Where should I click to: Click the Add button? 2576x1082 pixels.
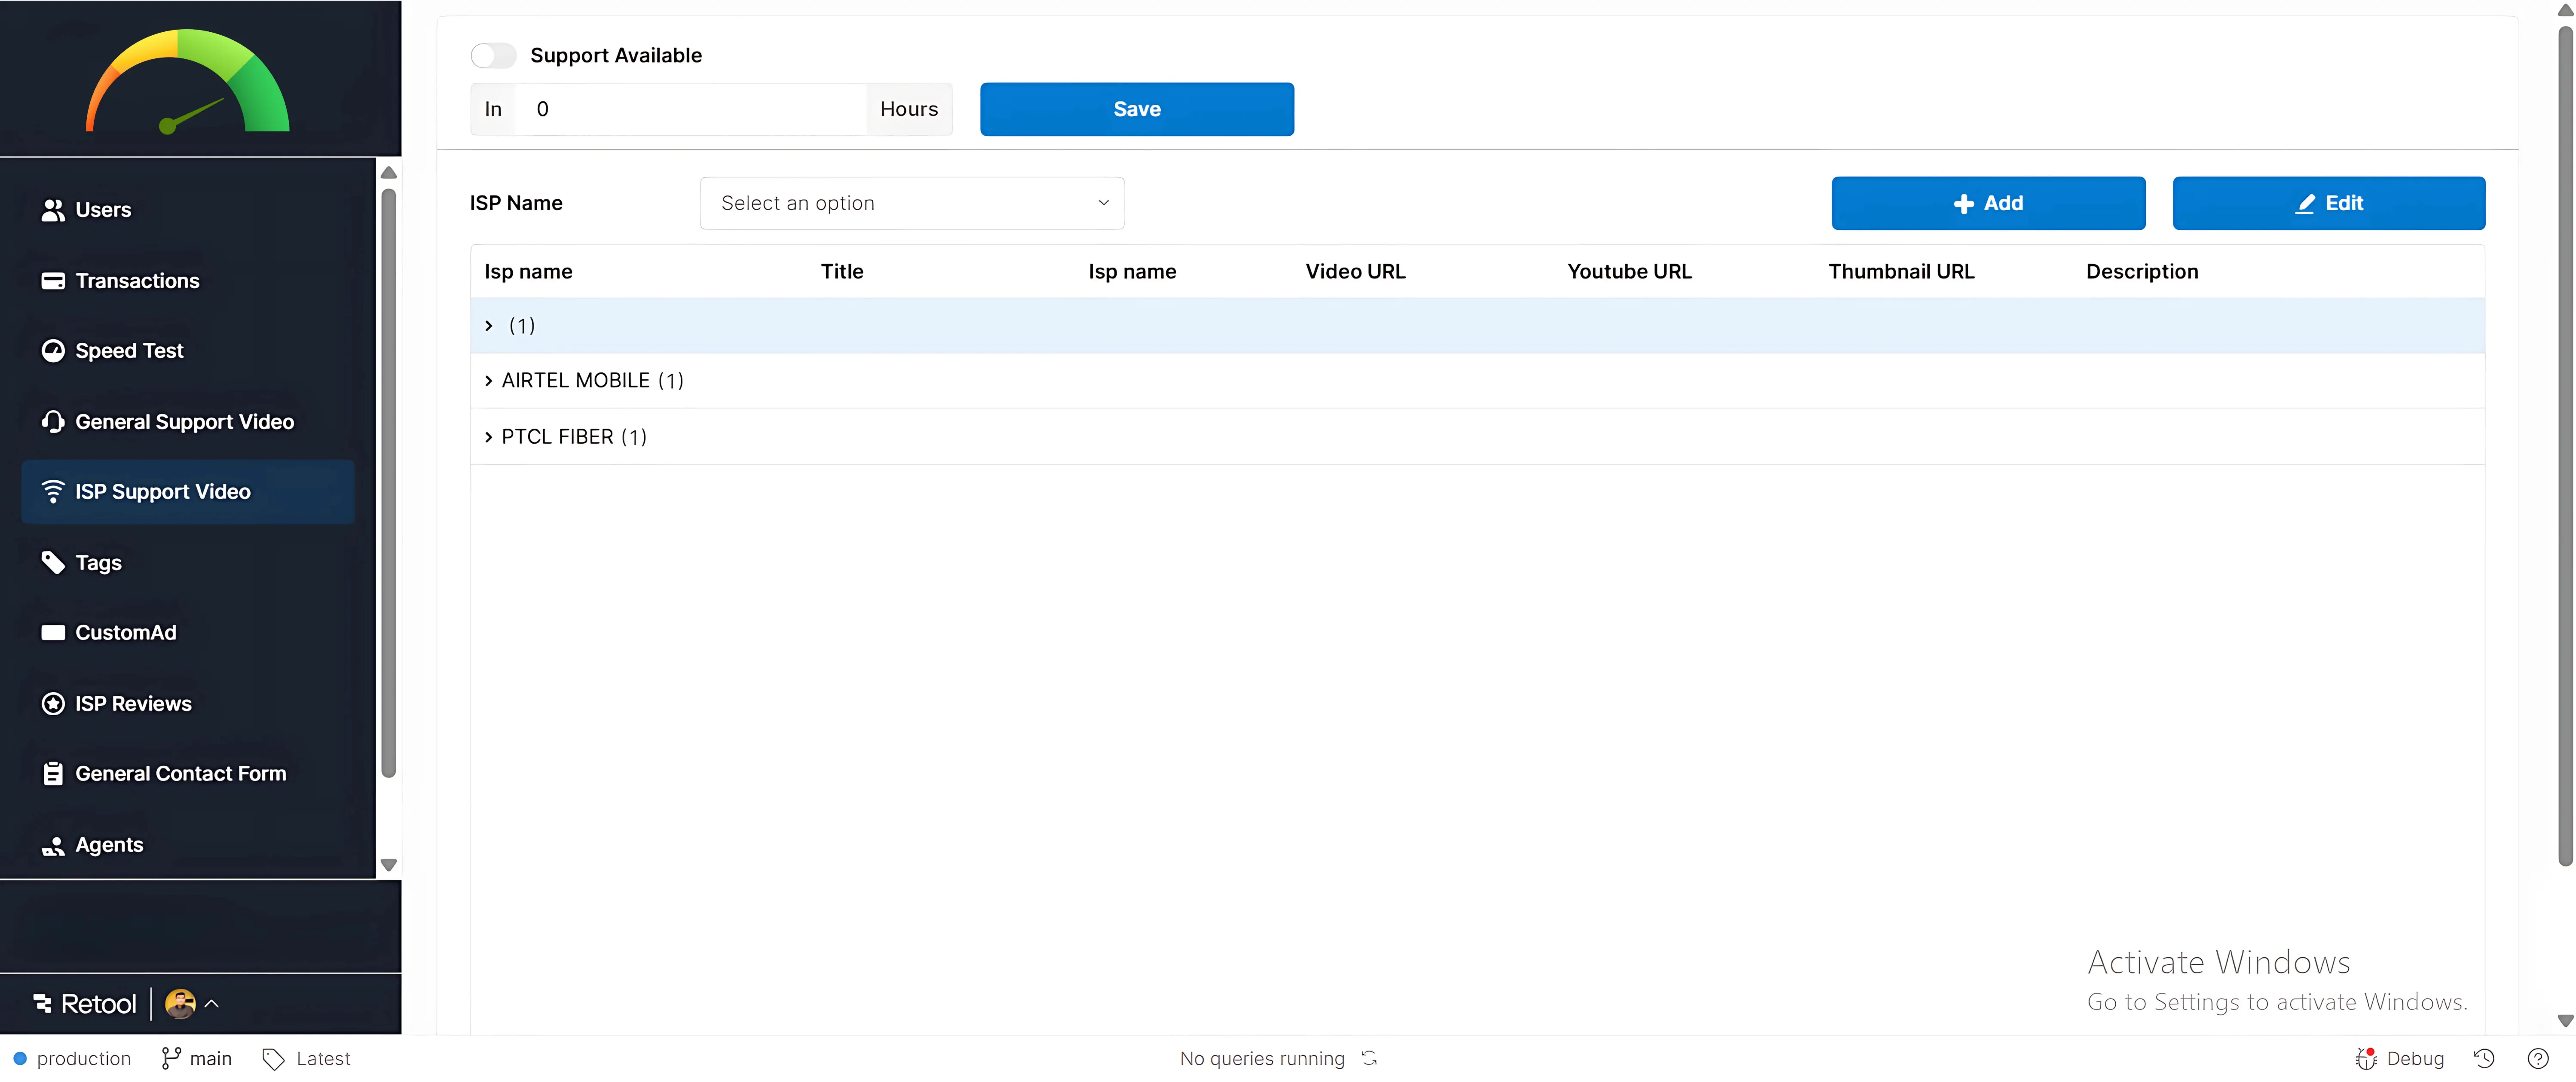pyautogui.click(x=1988, y=203)
